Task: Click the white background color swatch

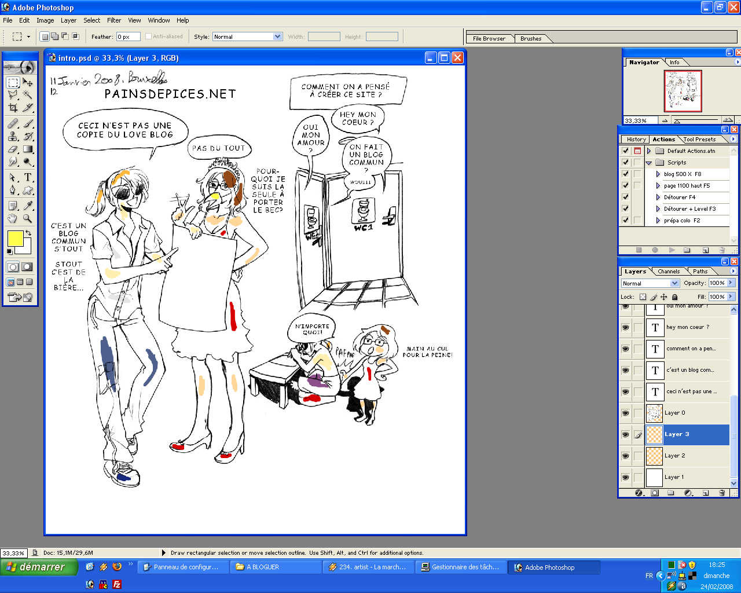Action: [x=26, y=249]
